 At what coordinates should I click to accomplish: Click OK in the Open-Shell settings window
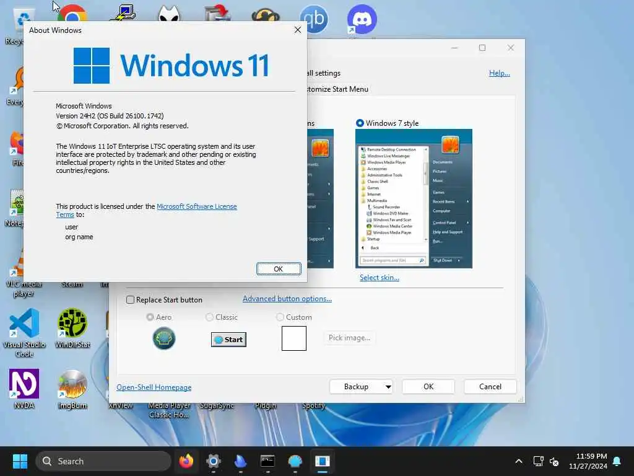[x=428, y=387]
